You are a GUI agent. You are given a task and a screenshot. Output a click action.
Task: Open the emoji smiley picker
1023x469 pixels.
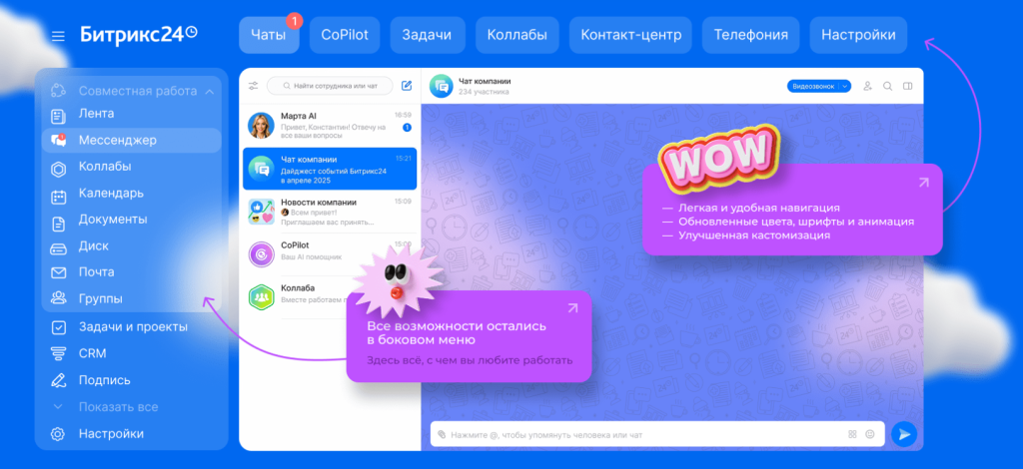[870, 434]
